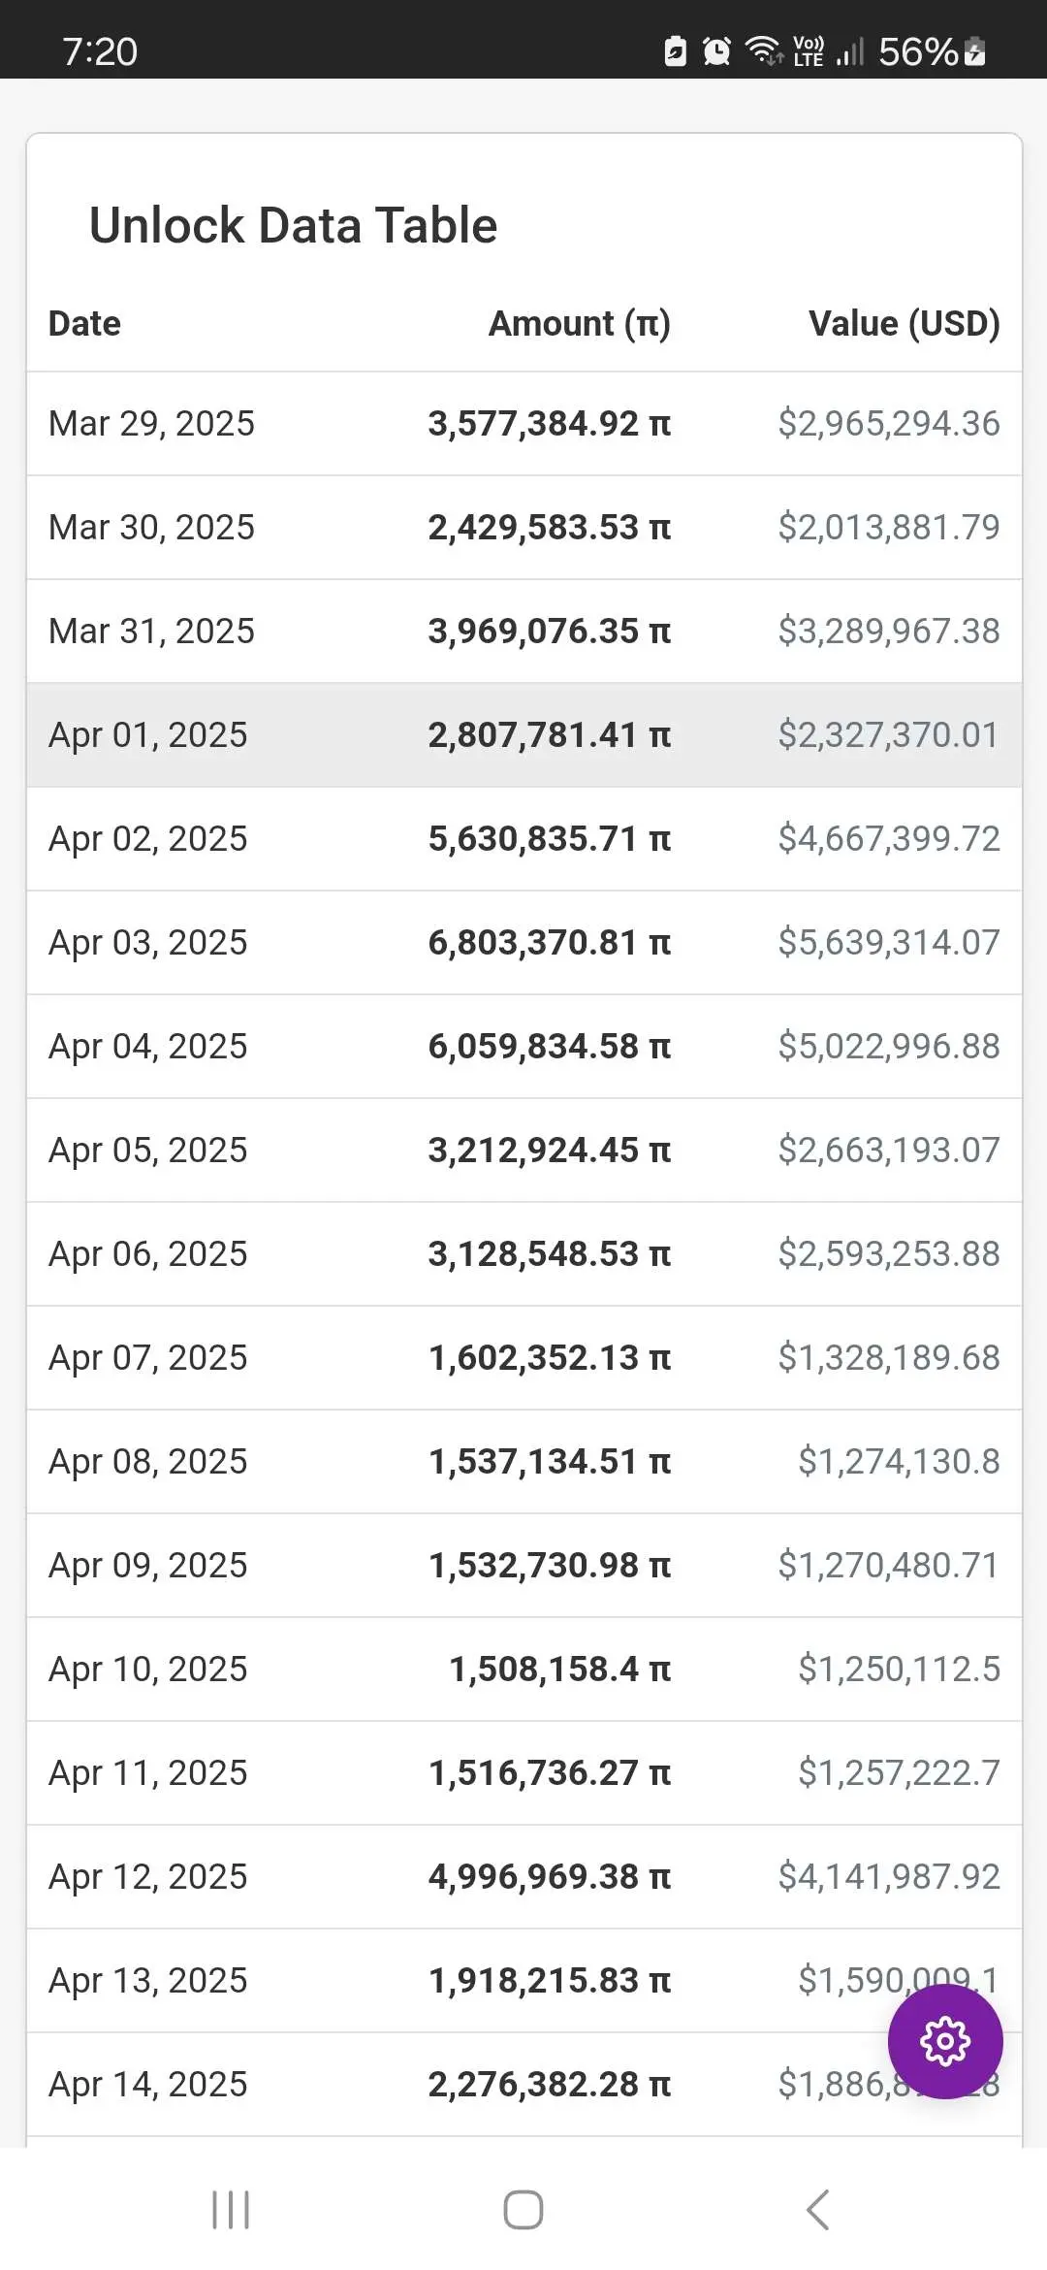This screenshot has width=1047, height=2270.
Task: Click the Date column header
Action: pos(85,323)
